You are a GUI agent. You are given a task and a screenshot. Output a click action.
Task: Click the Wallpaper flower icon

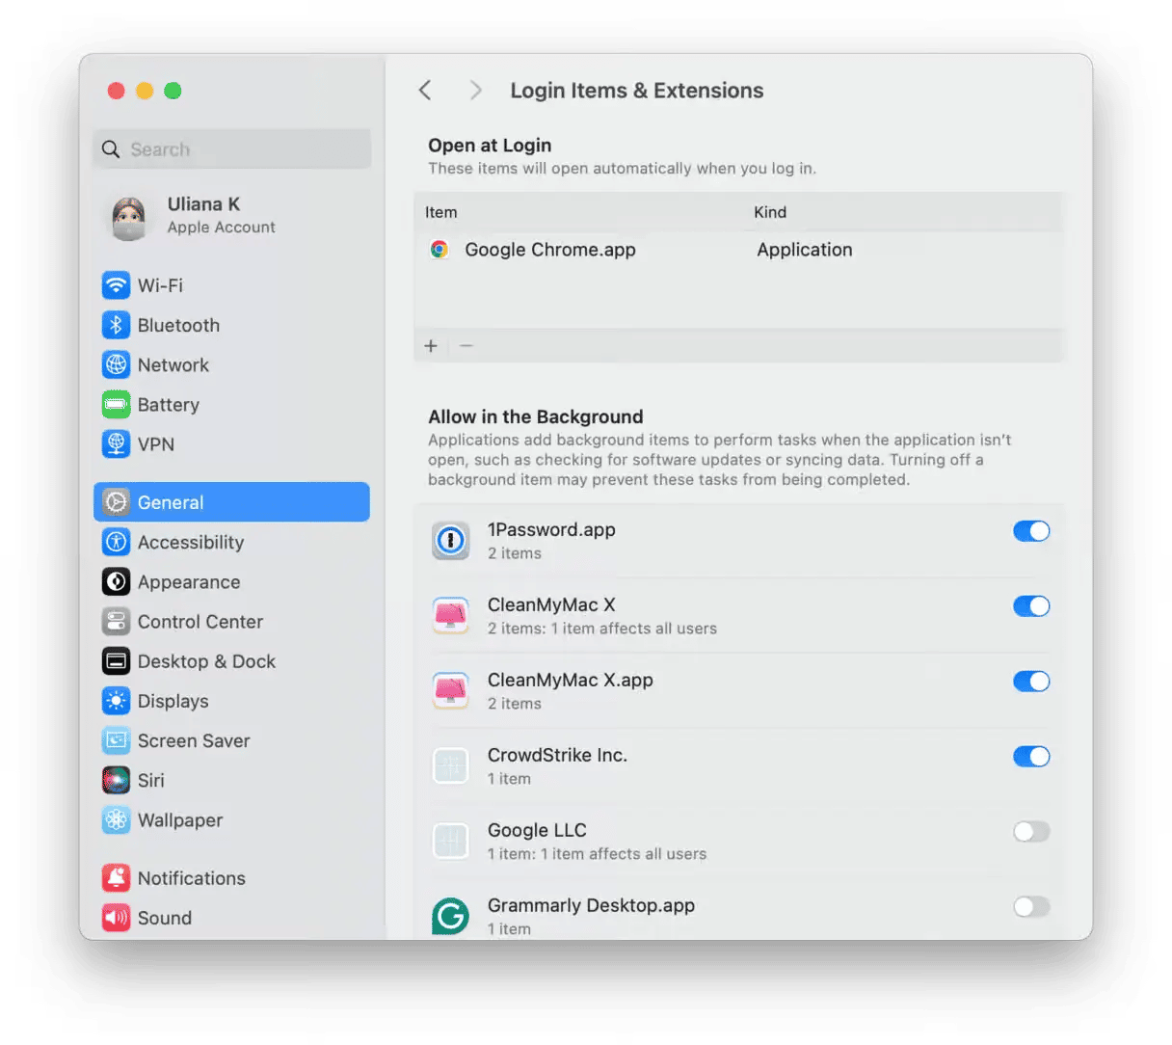116,819
